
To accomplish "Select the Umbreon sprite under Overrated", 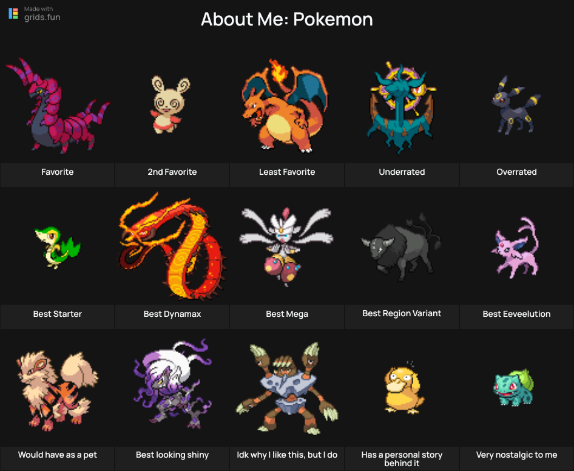I will tap(516, 105).
